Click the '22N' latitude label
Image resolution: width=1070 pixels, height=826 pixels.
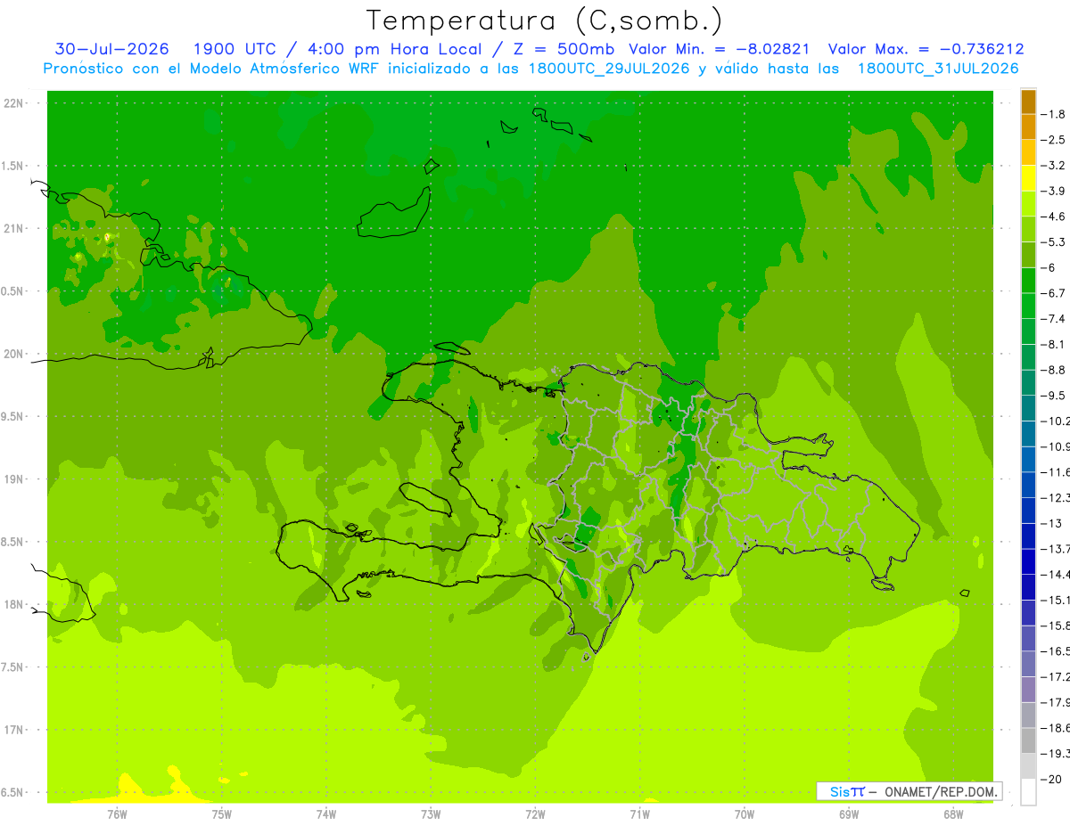15,103
